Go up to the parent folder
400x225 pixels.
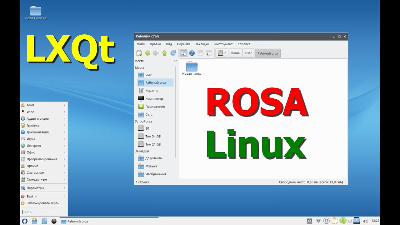point(164,53)
